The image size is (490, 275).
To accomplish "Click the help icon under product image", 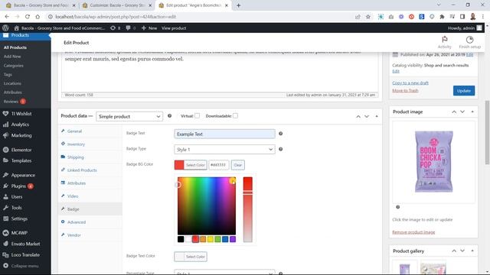I will tap(398, 207).
